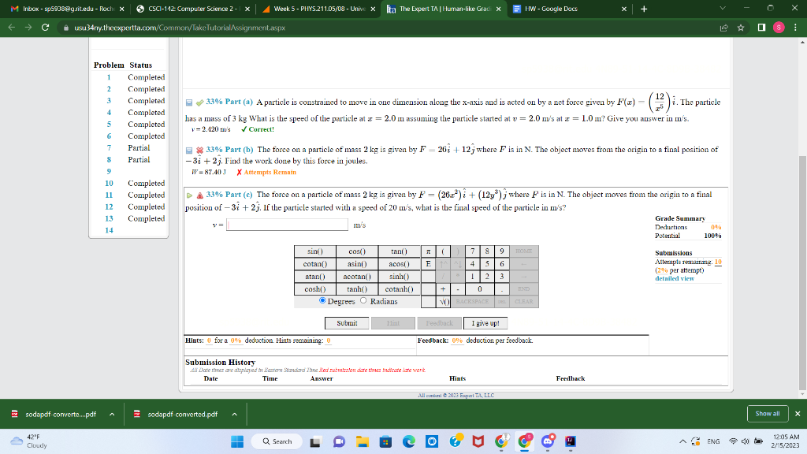This screenshot has height=454, width=807.
Task: Insert π from the math keypad
Action: pyautogui.click(x=427, y=251)
